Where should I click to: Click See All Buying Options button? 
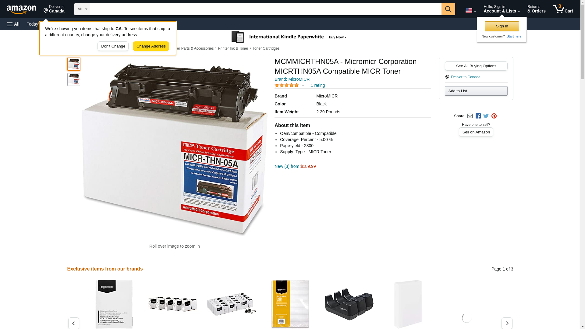[476, 66]
